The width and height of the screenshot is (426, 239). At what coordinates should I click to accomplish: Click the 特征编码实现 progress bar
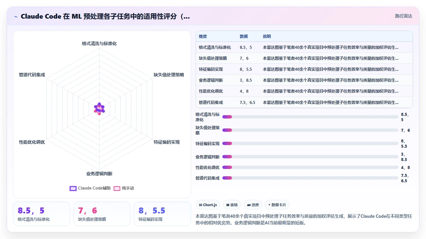(x=310, y=143)
